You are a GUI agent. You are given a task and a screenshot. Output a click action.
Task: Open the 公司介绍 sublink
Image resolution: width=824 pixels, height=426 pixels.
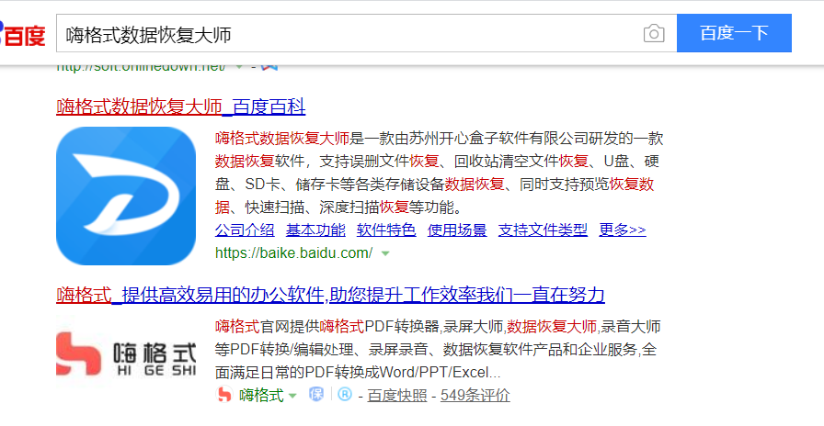pos(245,230)
